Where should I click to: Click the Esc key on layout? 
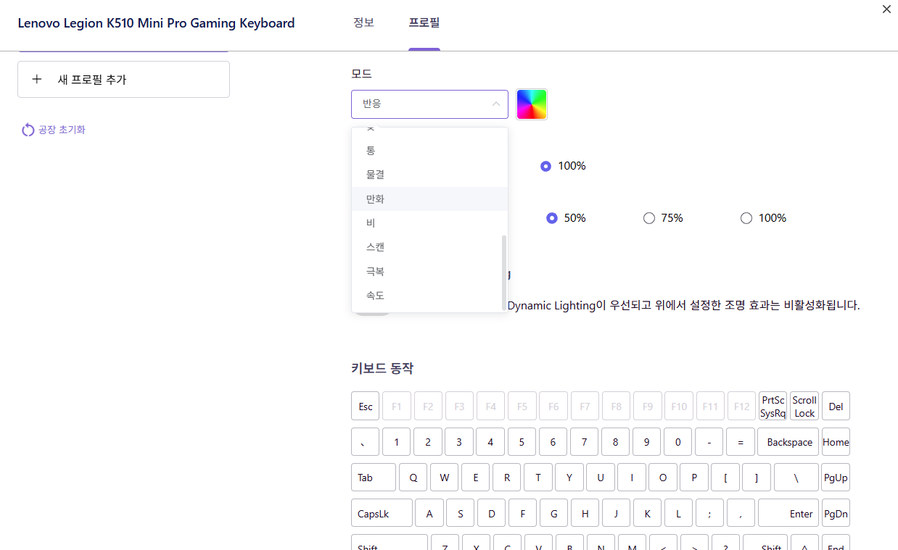[366, 407]
